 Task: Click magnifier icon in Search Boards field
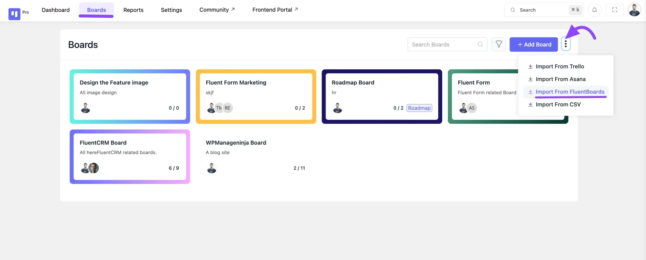coord(480,44)
